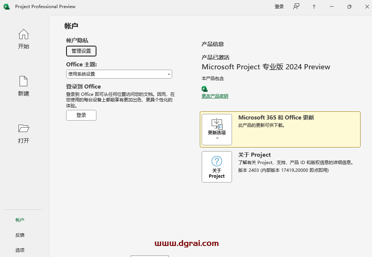This screenshot has height=257, width=372.
Task: Open the 反馈 feedback page
Action: point(20,235)
